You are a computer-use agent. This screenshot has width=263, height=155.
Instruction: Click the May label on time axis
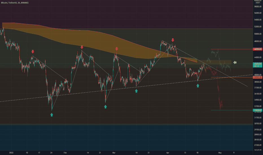click(220, 153)
